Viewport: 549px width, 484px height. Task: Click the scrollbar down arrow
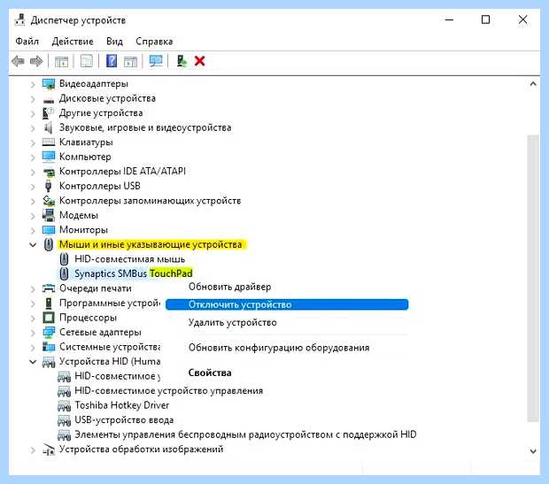pos(533,451)
